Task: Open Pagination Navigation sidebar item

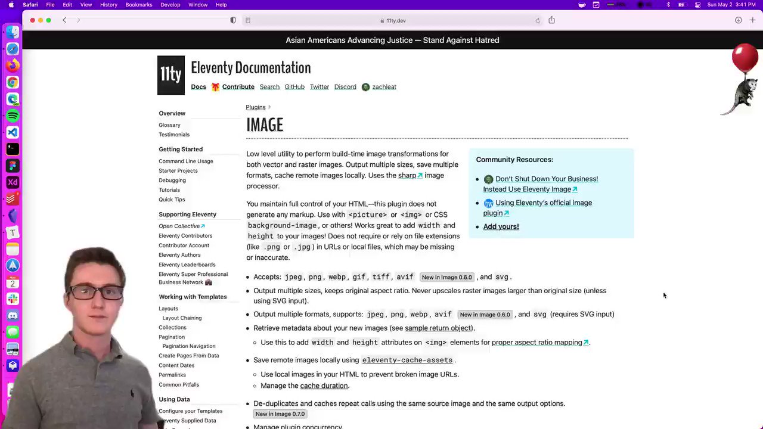Action: pyautogui.click(x=189, y=346)
